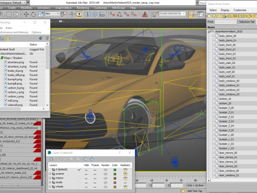
Task: Click the Status column header in Asset Tracking
Action: click(x=36, y=44)
